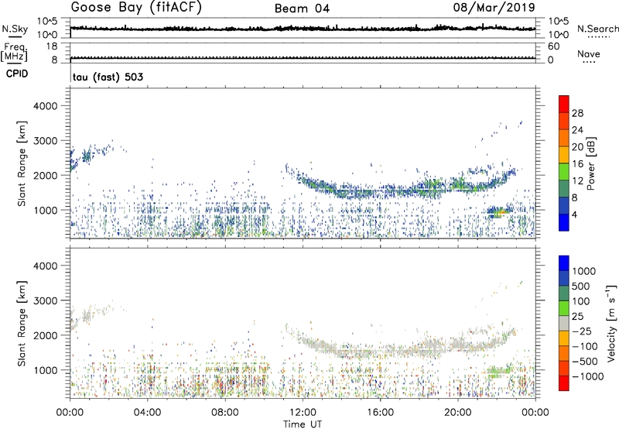619x429 pixels.
Task: Click 'Slant Range [km]' label of velocity plot
Action: click(22, 324)
